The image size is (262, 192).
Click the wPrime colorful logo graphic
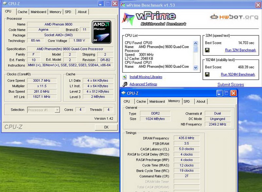[x=128, y=19]
